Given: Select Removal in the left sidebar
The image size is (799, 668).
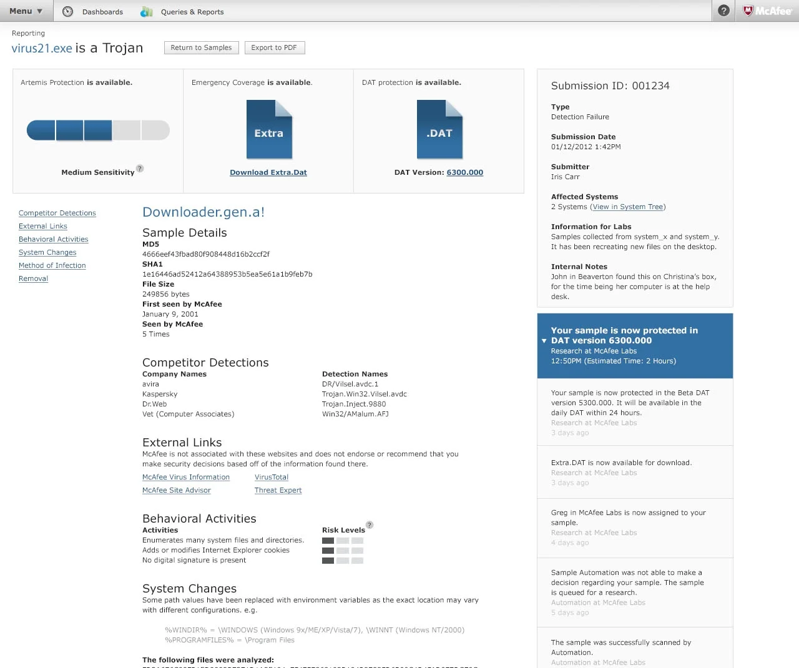Looking at the screenshot, I should tap(33, 278).
